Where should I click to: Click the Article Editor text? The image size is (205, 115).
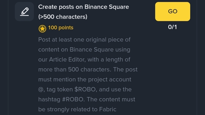[67, 60]
